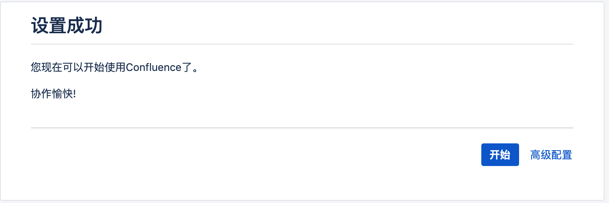
Task: Click the 了。 ending after Confluence
Action: (190, 68)
